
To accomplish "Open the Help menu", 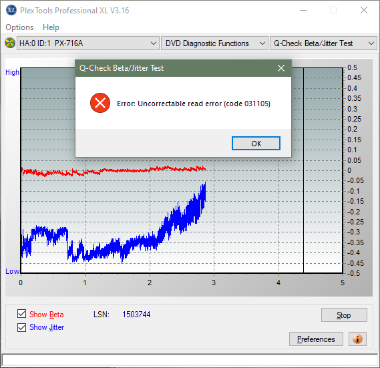I will (51, 27).
